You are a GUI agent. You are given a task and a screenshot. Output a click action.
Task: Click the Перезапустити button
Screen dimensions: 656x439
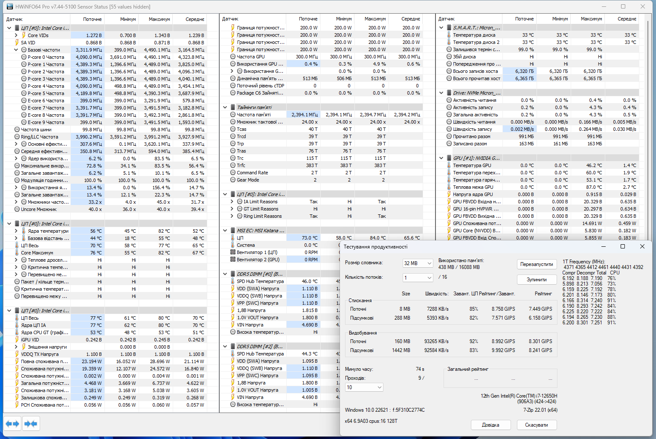537,264
